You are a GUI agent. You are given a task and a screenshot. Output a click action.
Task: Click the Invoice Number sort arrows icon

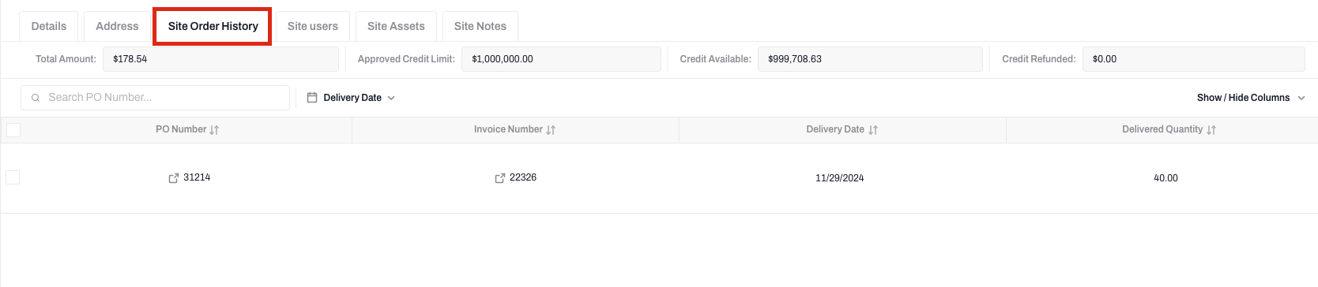click(551, 130)
